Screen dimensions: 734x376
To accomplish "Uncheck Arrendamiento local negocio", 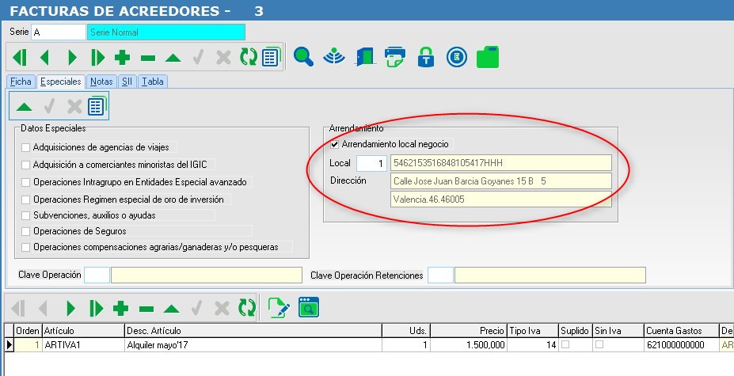I will [334, 144].
